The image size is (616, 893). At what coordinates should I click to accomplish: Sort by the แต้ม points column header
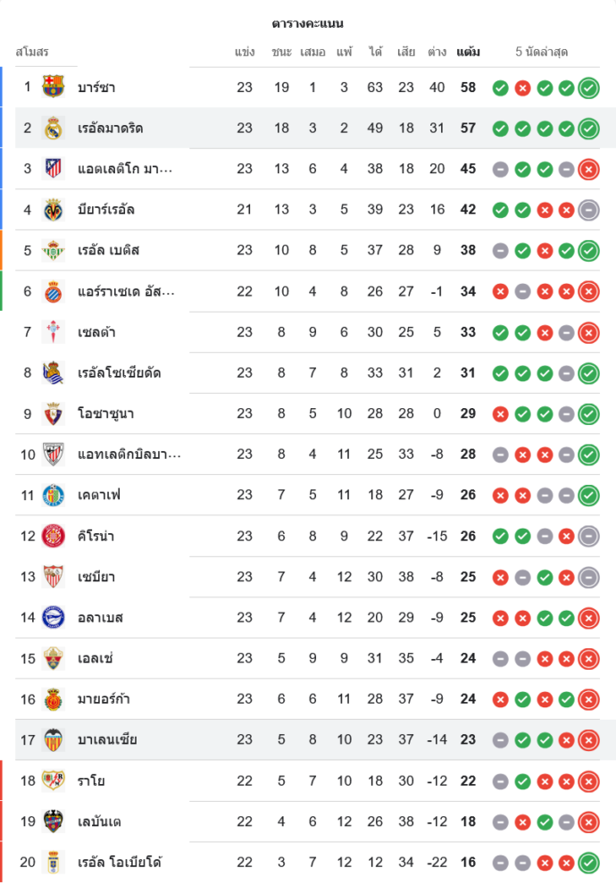pyautogui.click(x=468, y=52)
